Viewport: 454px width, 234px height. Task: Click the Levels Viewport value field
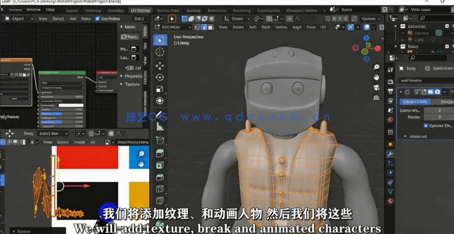439,110
